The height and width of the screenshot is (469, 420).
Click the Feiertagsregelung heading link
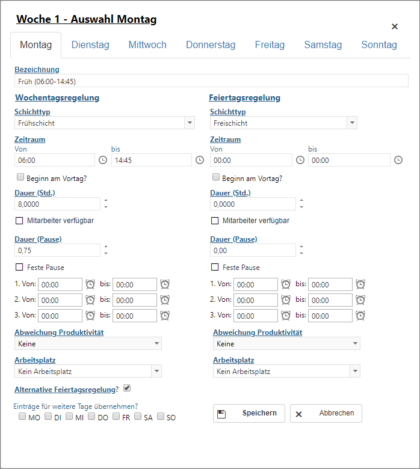[244, 97]
